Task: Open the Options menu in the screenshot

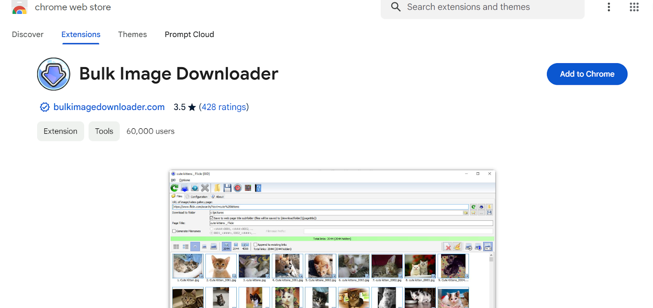Action: tap(184, 180)
